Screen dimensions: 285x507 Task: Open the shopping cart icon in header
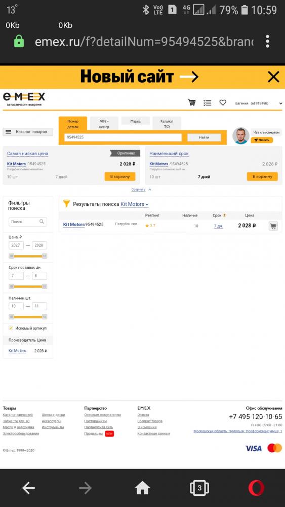click(192, 103)
